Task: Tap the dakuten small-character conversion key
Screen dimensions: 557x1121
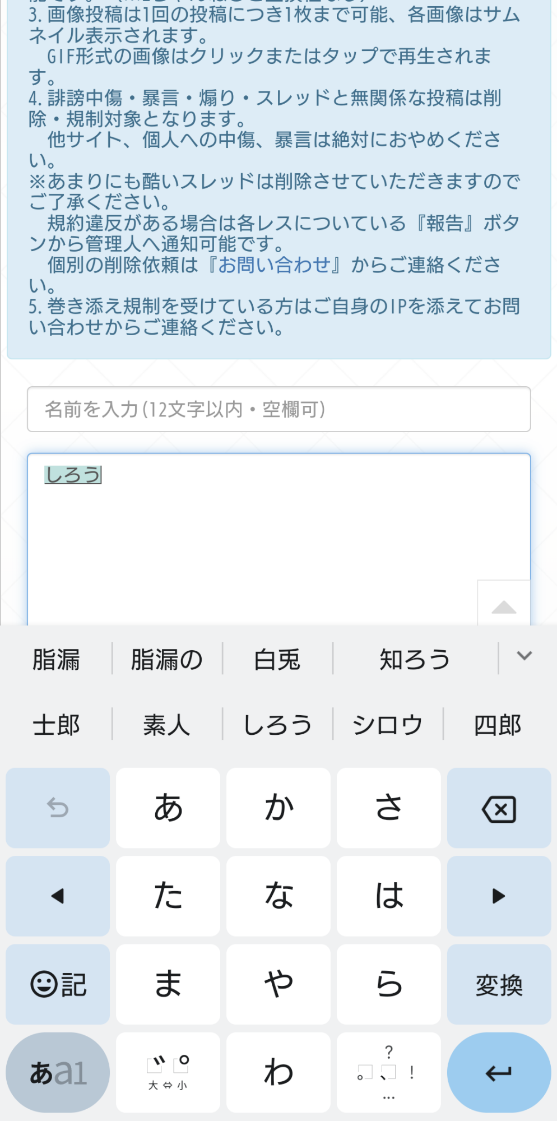Action: pyautogui.click(x=168, y=1072)
